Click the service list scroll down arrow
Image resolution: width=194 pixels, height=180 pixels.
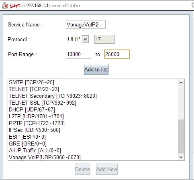coord(181,157)
